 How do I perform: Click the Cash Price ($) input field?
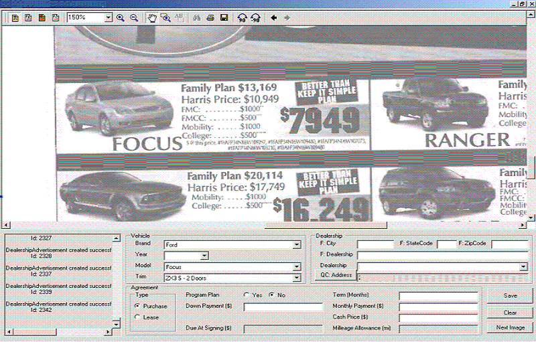click(x=439, y=318)
